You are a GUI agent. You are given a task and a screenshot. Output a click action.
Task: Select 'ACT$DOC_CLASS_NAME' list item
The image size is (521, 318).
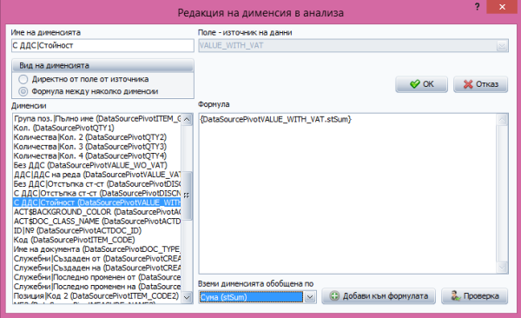click(x=97, y=222)
